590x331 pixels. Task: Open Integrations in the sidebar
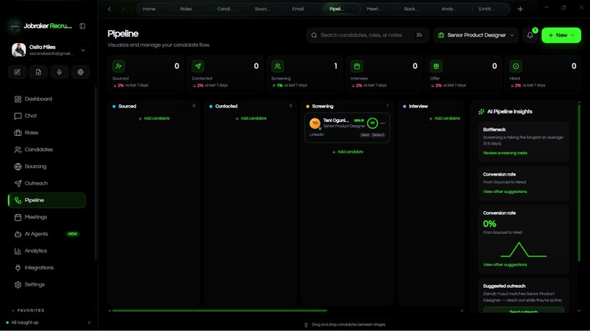(x=47, y=268)
